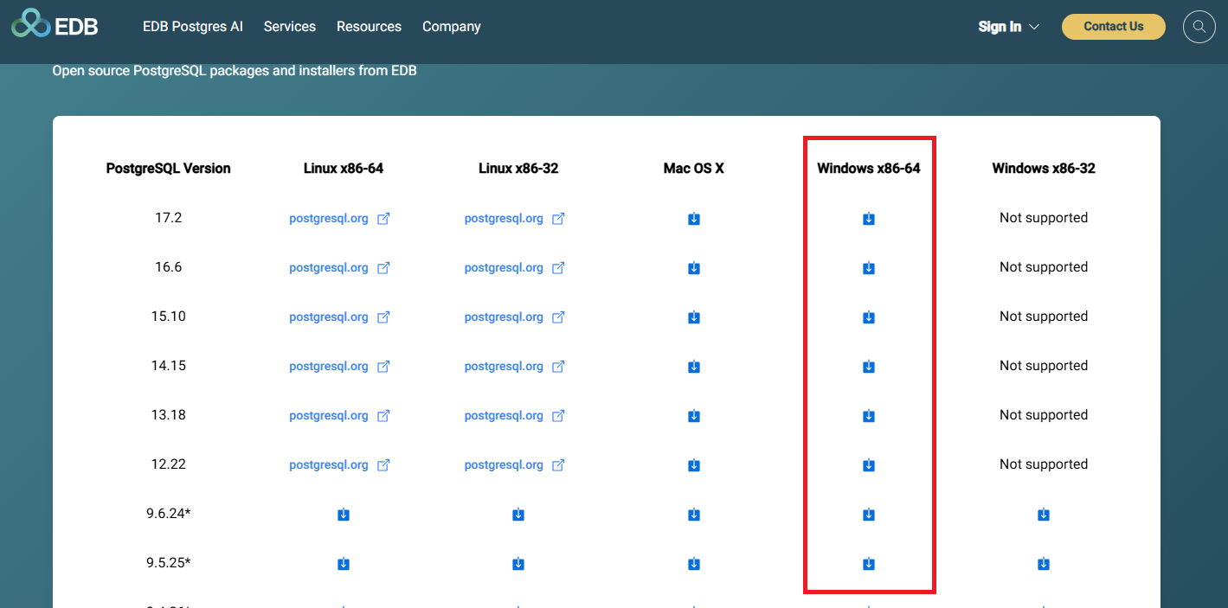Download PostgreSQL 17.2 for Windows x86-64
This screenshot has height=608, width=1228.
pos(869,219)
